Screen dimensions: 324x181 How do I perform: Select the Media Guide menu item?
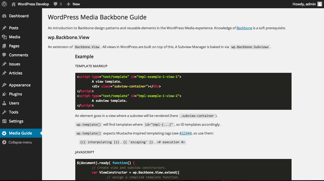(21, 133)
